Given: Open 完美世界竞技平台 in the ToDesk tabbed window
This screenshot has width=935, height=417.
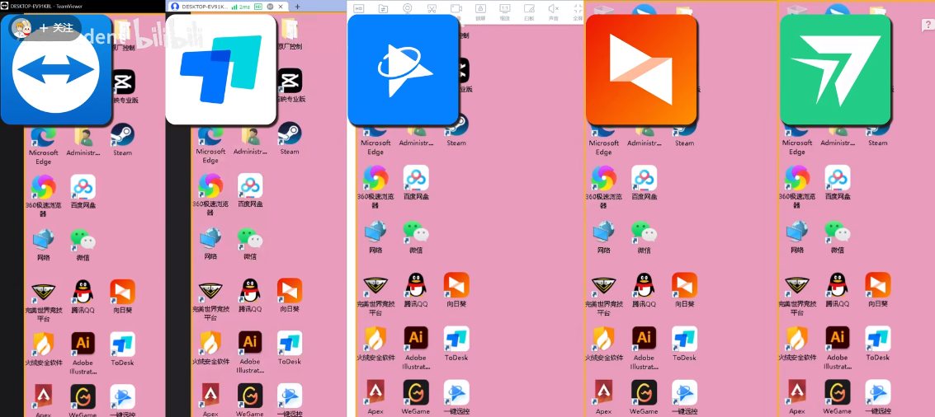Looking at the screenshot, I should pos(210,300).
